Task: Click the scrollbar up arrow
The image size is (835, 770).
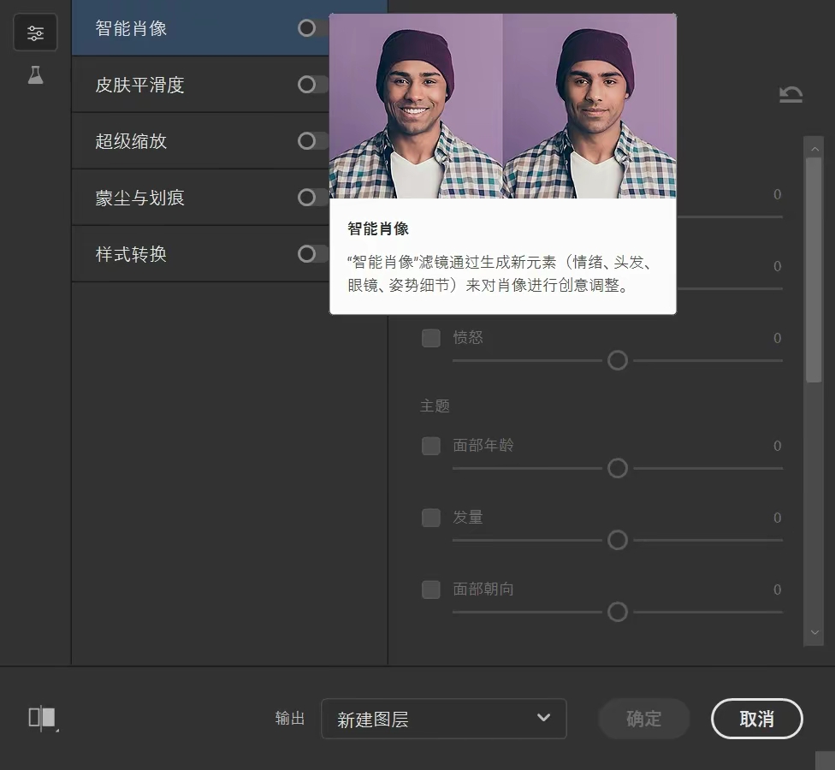Action: (x=814, y=149)
